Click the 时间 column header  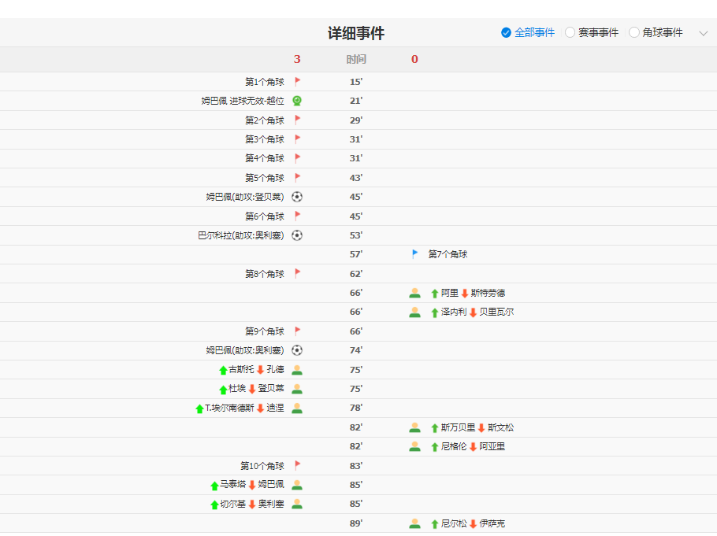pyautogui.click(x=356, y=59)
